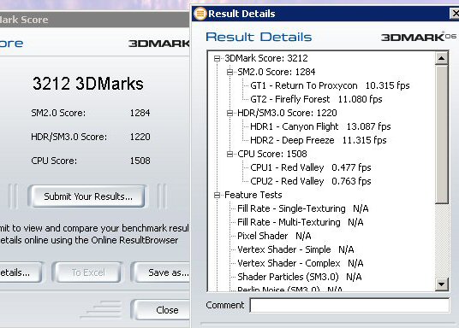This screenshot has width=459, height=328.
Task: Select GT2 - Firefly Forest result
Action: click(316, 99)
